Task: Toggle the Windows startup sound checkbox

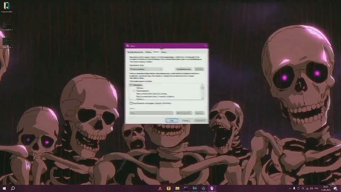Action: [131, 103]
